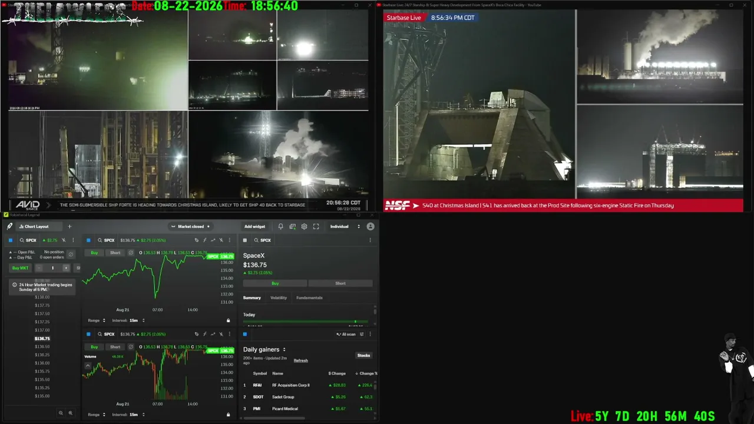Open the indicators icon on the top chart
Screen dimensions: 754x424
(x=204, y=240)
